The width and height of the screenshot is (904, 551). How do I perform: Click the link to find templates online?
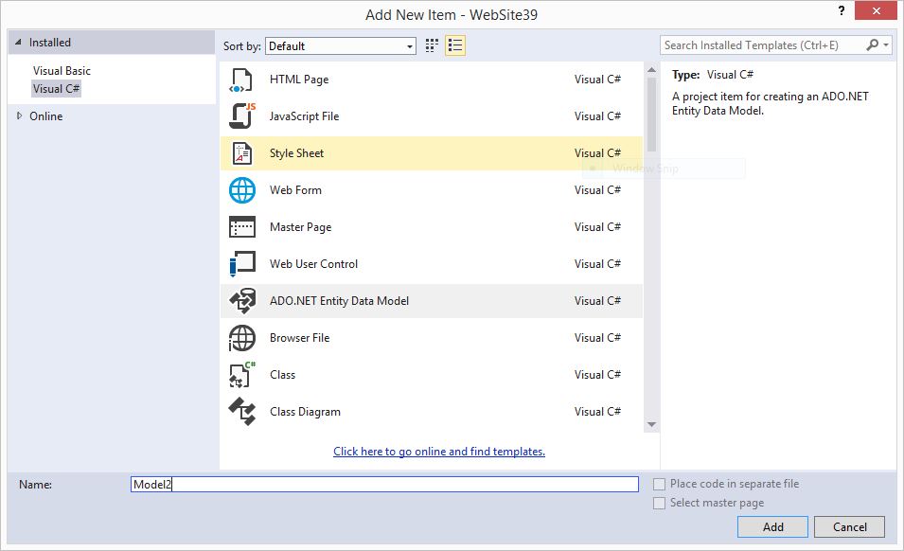coord(438,451)
